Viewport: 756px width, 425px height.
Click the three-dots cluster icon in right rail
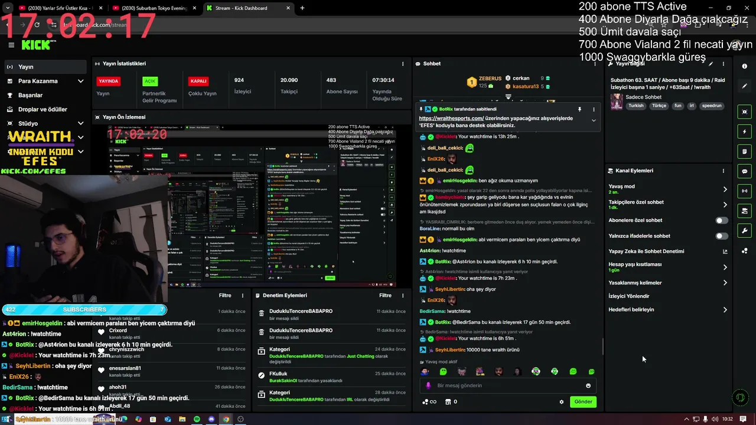(x=745, y=251)
